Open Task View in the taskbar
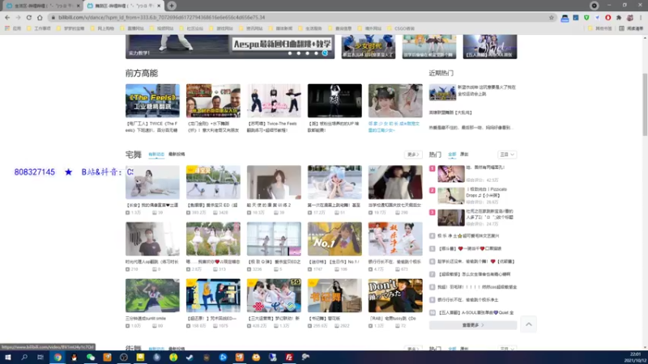 point(40,358)
